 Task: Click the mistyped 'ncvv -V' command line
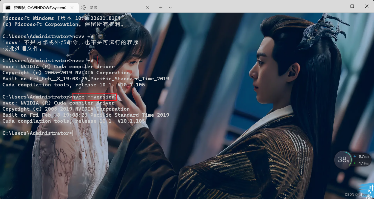(x=48, y=36)
